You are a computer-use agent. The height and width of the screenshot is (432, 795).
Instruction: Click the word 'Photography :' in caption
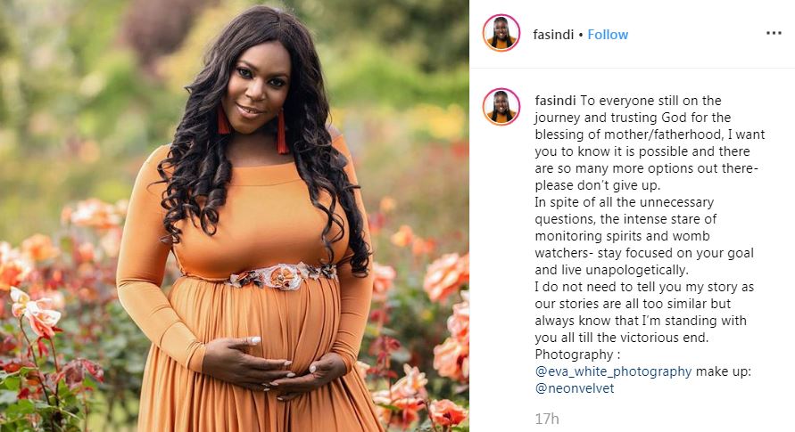[x=577, y=355]
